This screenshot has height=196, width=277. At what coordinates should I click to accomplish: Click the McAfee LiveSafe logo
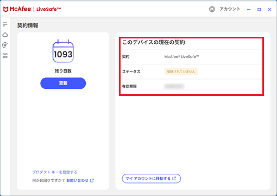[32, 9]
